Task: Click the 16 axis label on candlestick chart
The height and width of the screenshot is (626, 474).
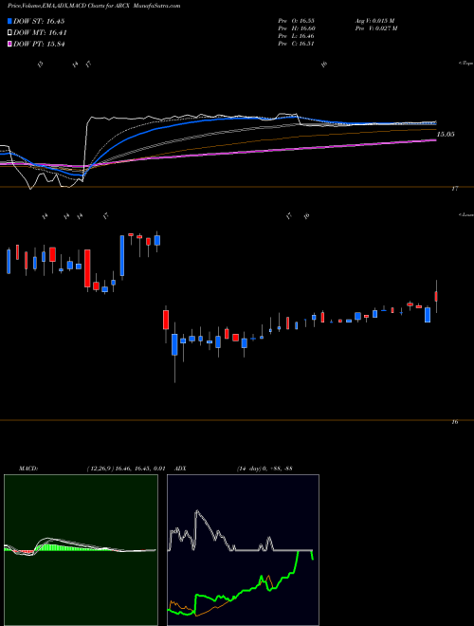Action: (x=455, y=422)
